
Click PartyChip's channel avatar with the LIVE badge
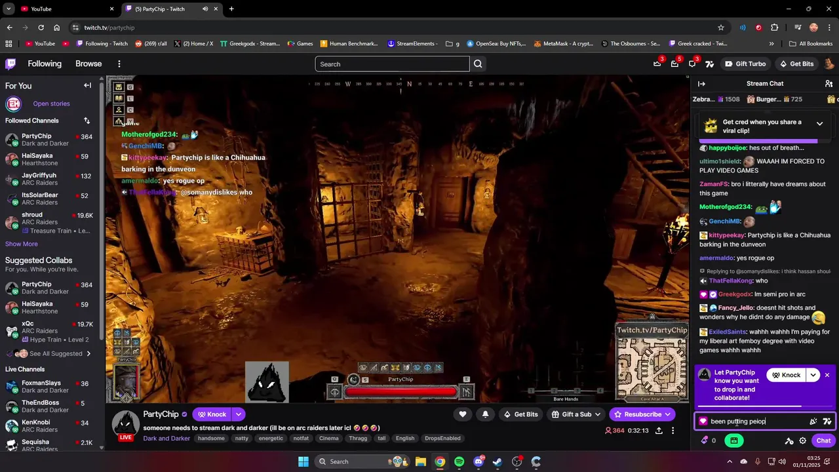click(125, 426)
